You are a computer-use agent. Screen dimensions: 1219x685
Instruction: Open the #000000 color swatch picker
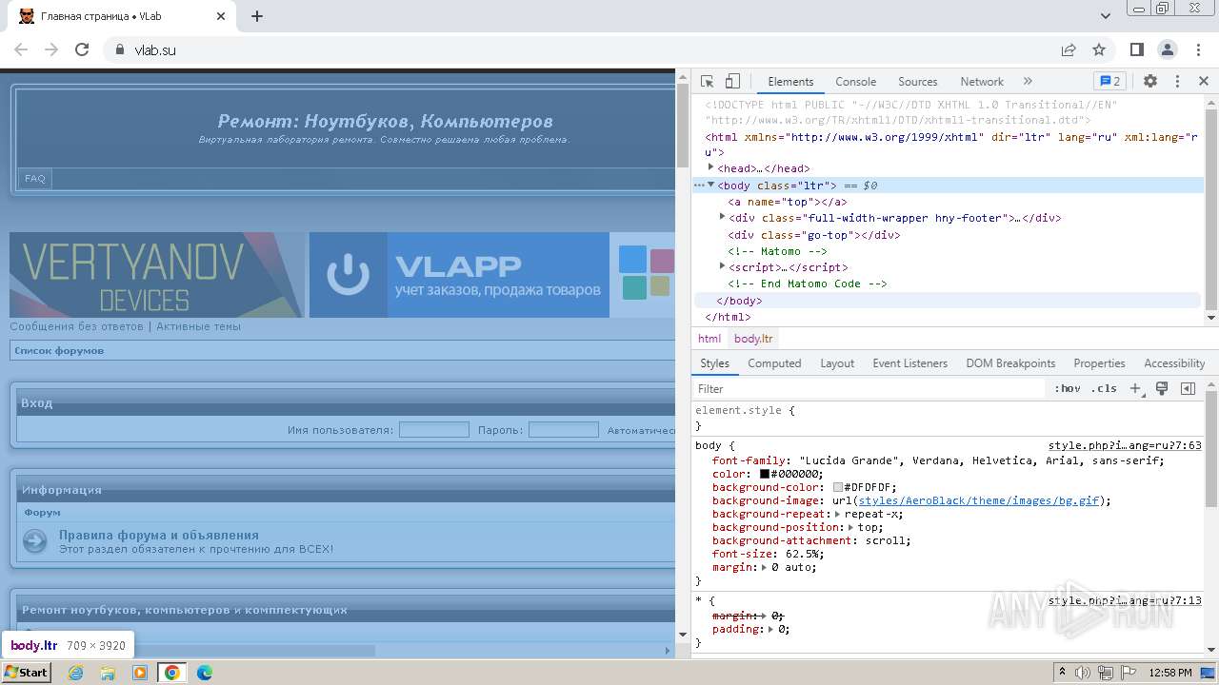[765, 474]
